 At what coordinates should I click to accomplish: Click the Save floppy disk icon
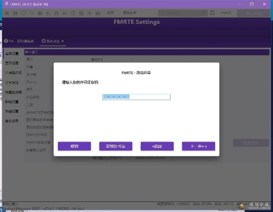[x=15, y=13]
